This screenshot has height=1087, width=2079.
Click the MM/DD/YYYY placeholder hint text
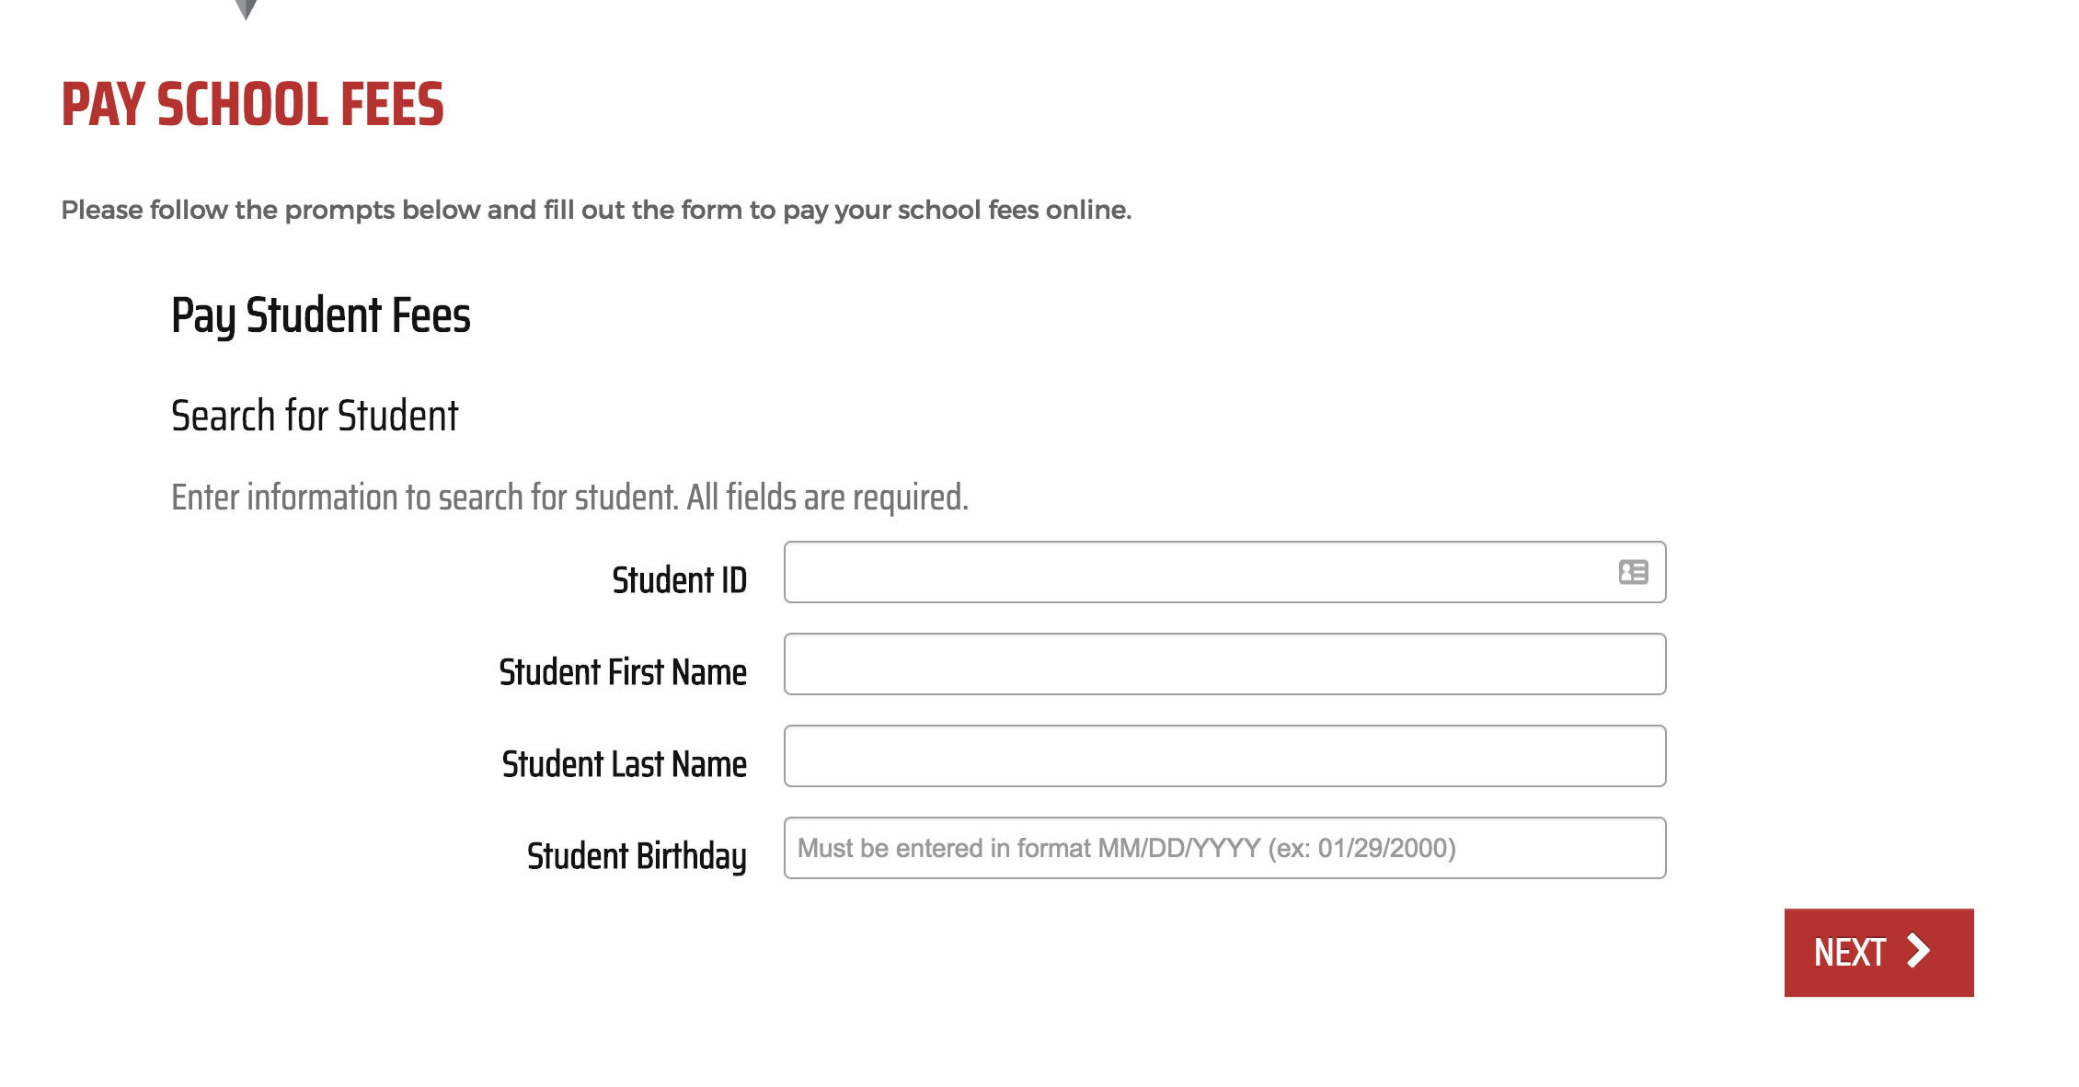(x=1127, y=848)
